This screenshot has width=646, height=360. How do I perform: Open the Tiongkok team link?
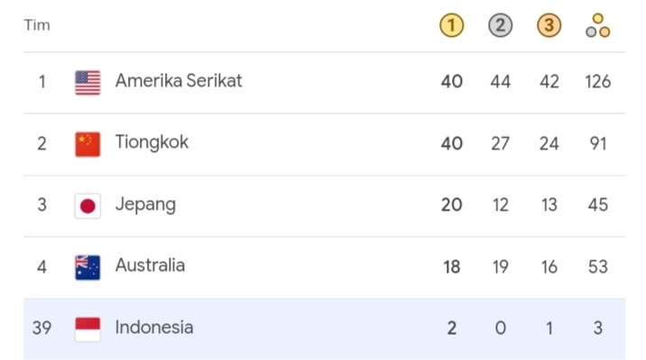point(152,142)
